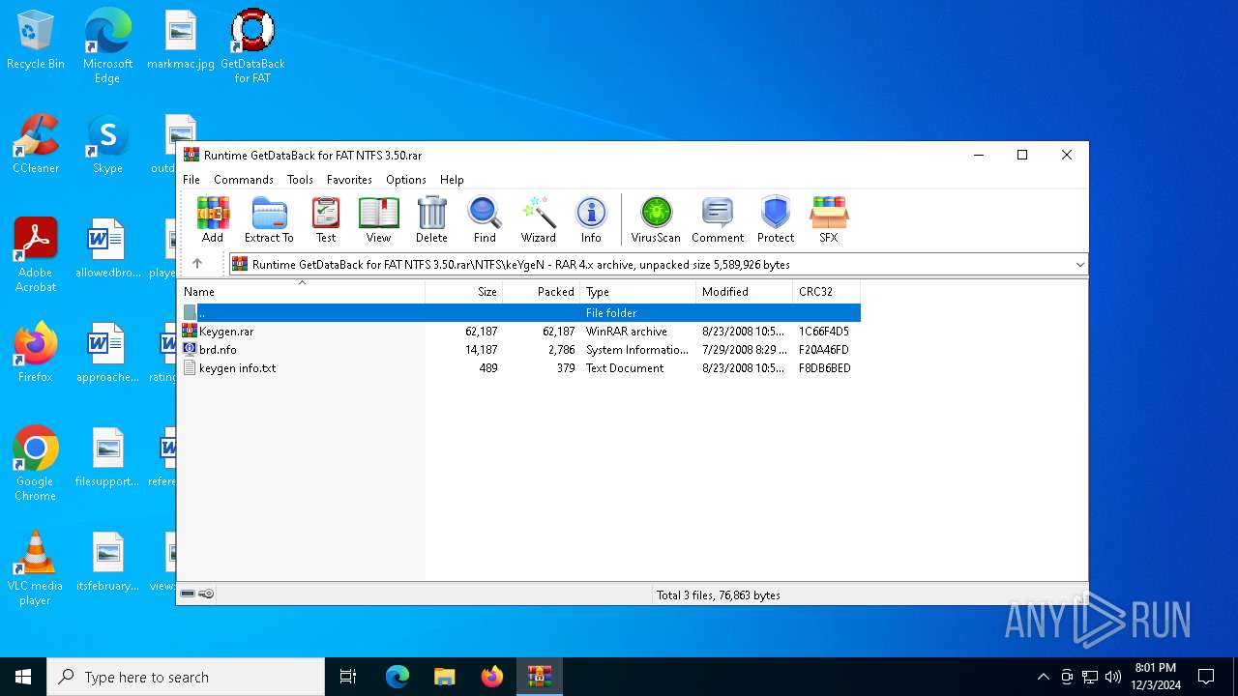Screen dimensions: 1238x696
Task: Open Adobe Acrobat desktop shortcut
Action: pos(36,255)
